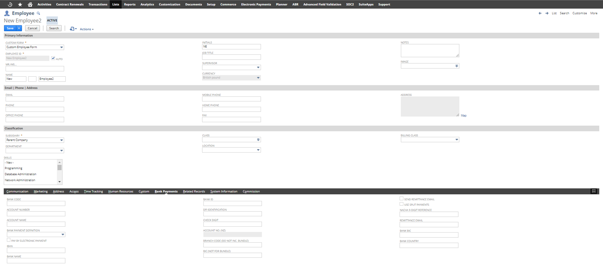This screenshot has height=265, width=603.
Task: Click the magnifier icon beside Employee title
Action: (x=38, y=13)
